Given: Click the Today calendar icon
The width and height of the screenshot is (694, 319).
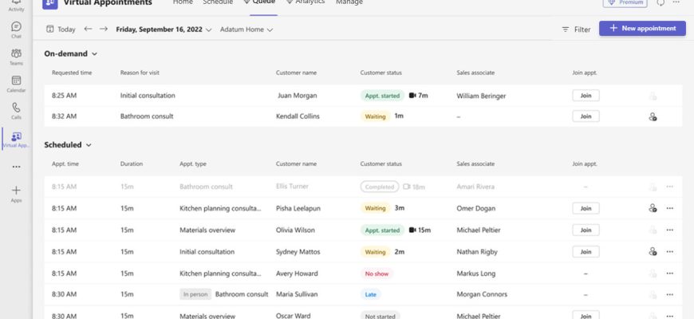Looking at the screenshot, I should (x=50, y=30).
